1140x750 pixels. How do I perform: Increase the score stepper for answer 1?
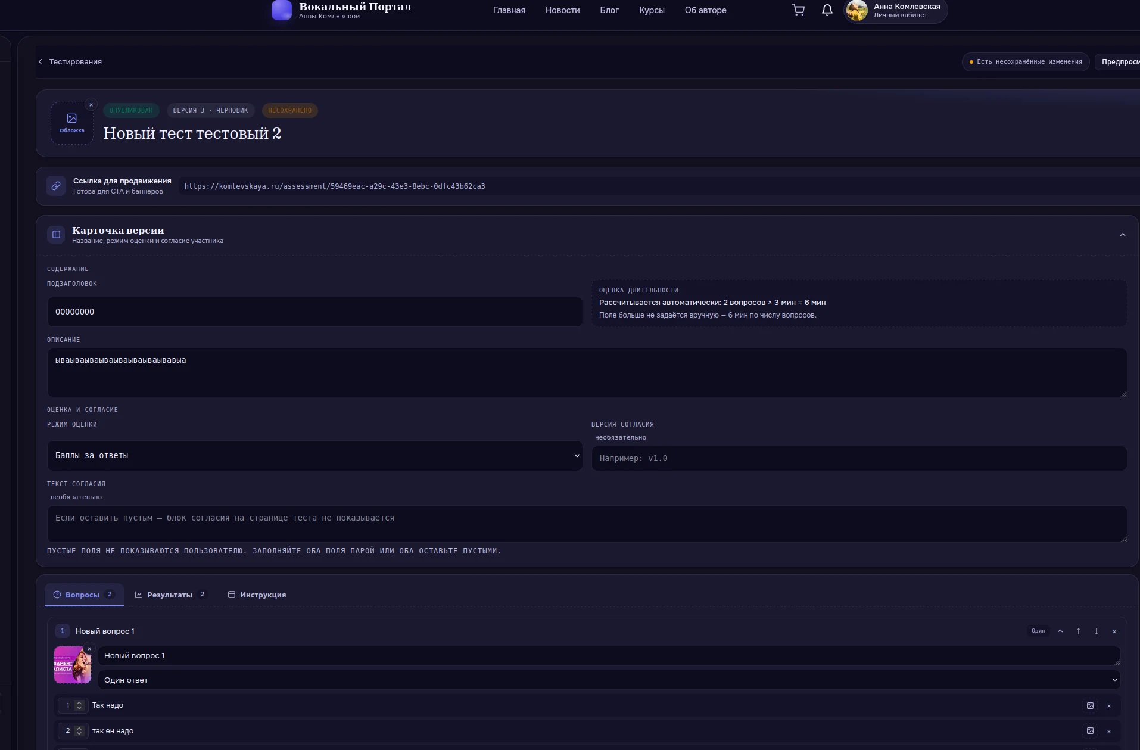coord(79,702)
